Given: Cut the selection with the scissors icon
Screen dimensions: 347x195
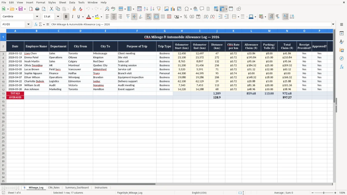Looking at the screenshot, I should click(51, 9).
